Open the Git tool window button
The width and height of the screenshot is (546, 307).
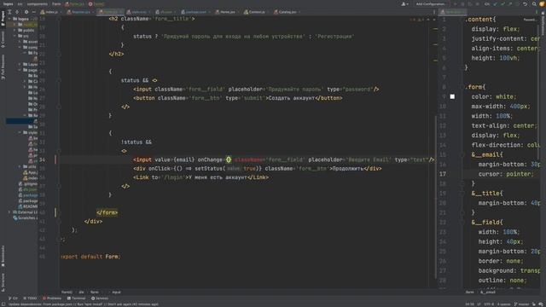point(14,298)
